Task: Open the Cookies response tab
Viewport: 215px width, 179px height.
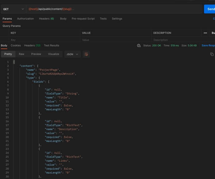Action: [16, 45]
